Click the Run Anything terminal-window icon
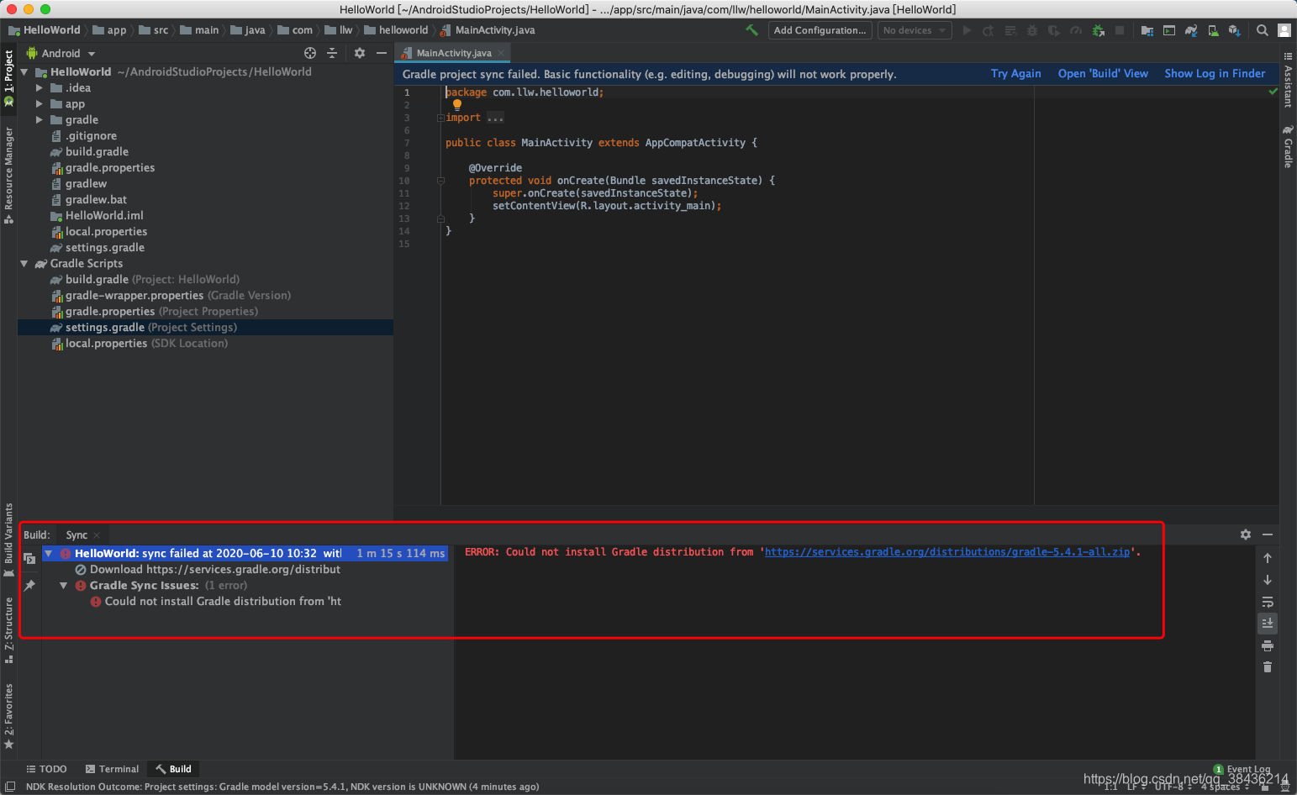Image resolution: width=1297 pixels, height=795 pixels. click(x=1169, y=30)
